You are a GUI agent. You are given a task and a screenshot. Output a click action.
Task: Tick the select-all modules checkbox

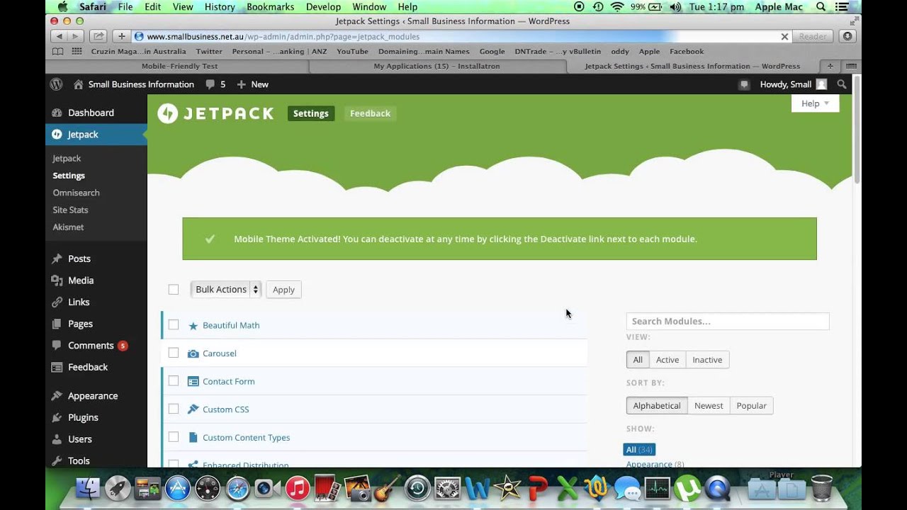[x=174, y=289]
